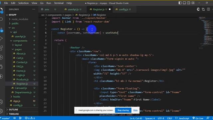The image size is (213, 120).
Task: Open the Extensions view
Action: [1, 48]
